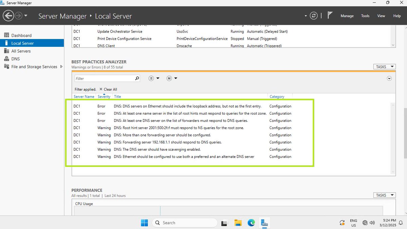Click the ENG US language indicator

tap(353, 223)
